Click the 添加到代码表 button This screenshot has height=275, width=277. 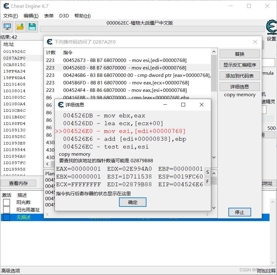(240, 76)
